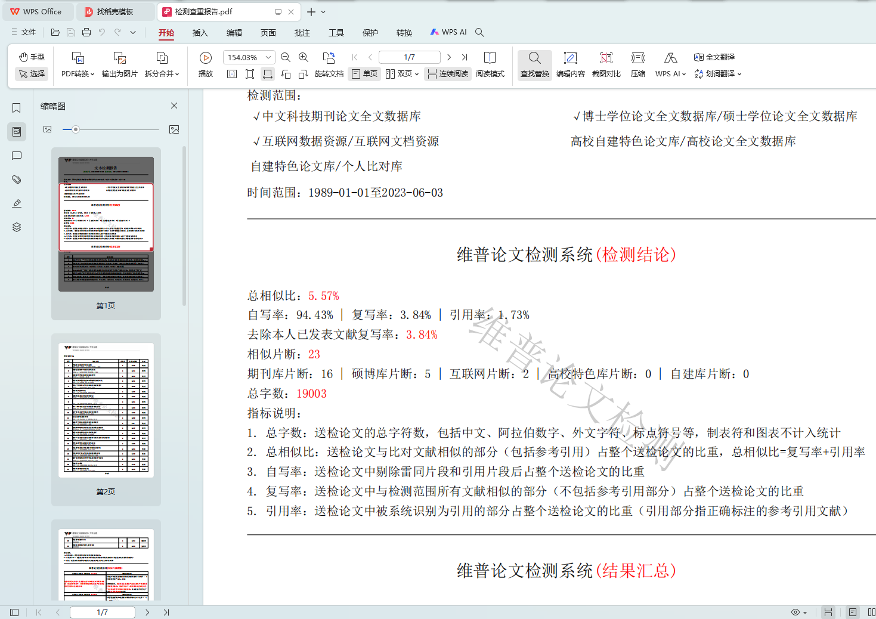Expand the PDF转换 dropdown

[92, 75]
